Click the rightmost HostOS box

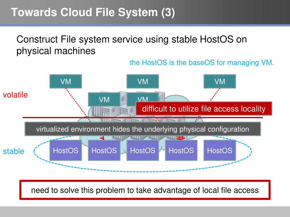point(220,150)
